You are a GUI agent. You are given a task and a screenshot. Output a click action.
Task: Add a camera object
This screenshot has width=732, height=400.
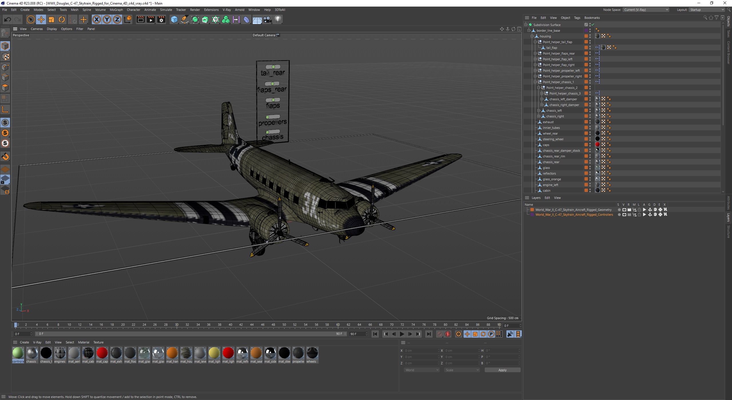(267, 19)
